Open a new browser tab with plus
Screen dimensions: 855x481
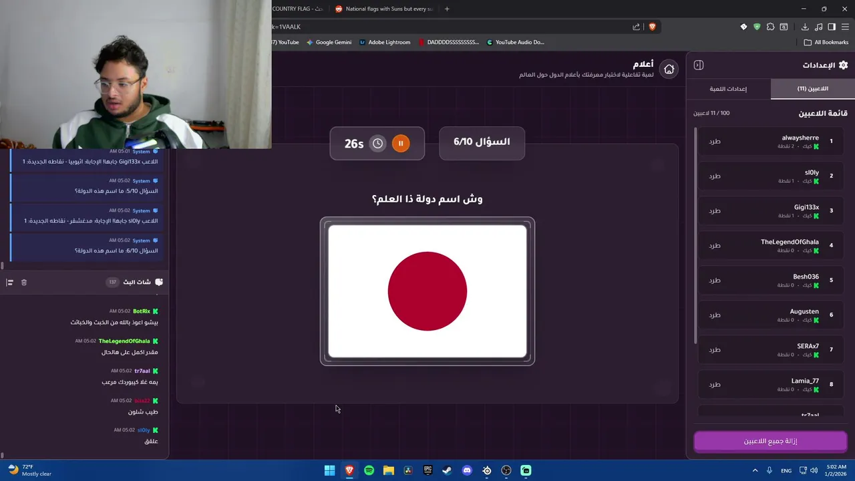coord(447,9)
